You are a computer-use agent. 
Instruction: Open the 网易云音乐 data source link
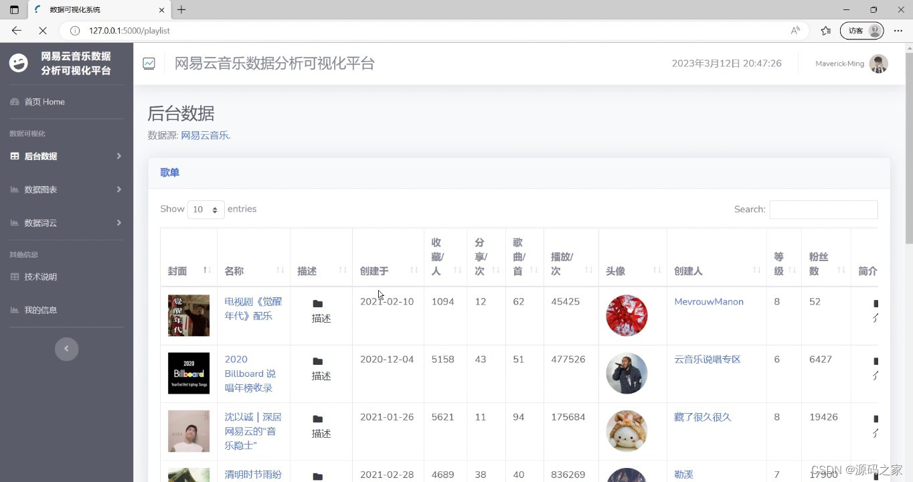click(x=205, y=135)
